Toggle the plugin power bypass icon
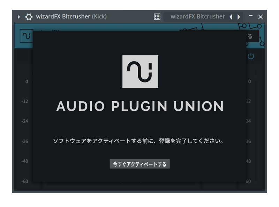 pyautogui.click(x=251, y=56)
